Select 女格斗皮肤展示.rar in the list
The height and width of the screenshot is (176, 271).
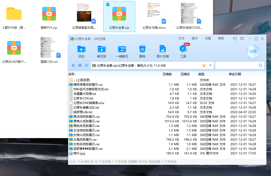pos(167,135)
